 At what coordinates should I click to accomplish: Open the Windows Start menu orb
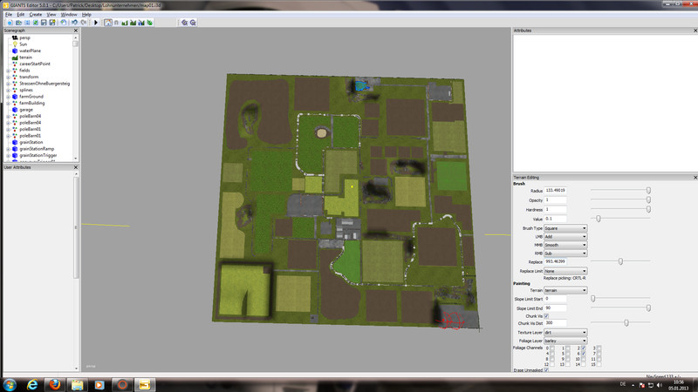click(10, 384)
